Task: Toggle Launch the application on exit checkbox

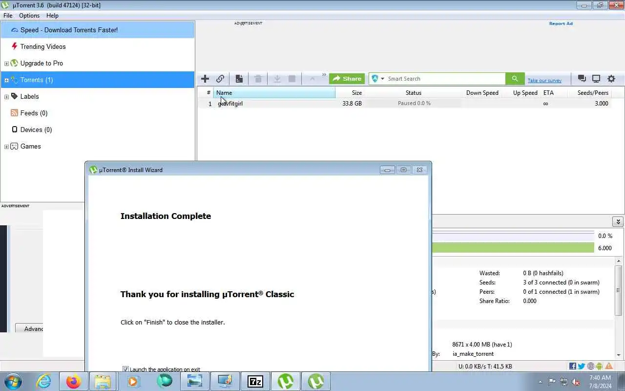Action: point(125,369)
